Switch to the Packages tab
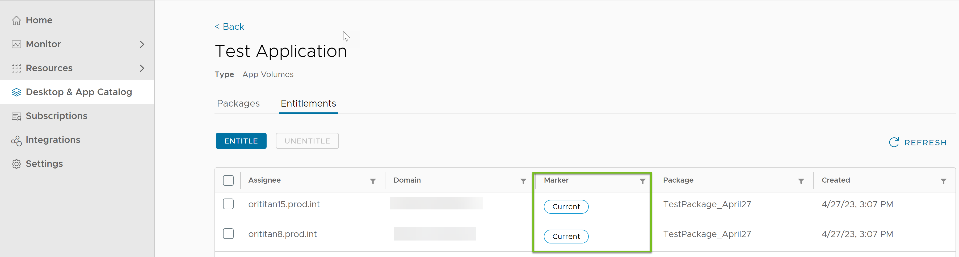The image size is (959, 257). pos(238,103)
